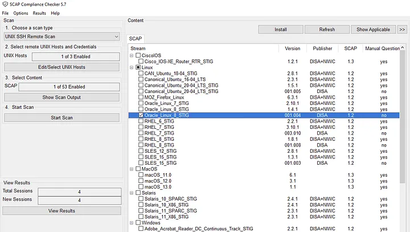The width and height of the screenshot is (410, 232).
Task: Click version 001.008 of RHEL_8_STIG
Action: pyautogui.click(x=293, y=145)
